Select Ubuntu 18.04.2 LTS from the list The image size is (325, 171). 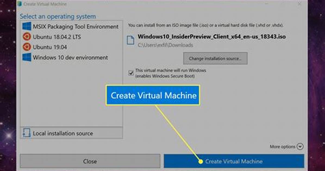point(71,37)
